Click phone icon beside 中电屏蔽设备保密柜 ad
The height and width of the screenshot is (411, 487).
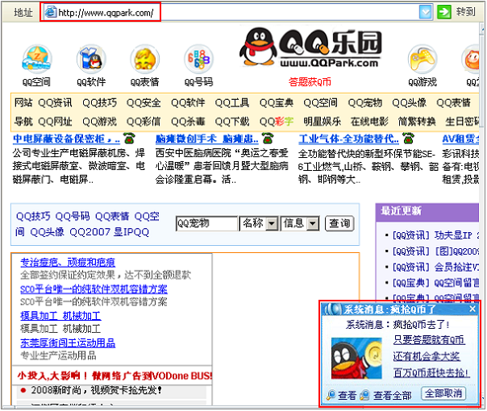[129, 138]
